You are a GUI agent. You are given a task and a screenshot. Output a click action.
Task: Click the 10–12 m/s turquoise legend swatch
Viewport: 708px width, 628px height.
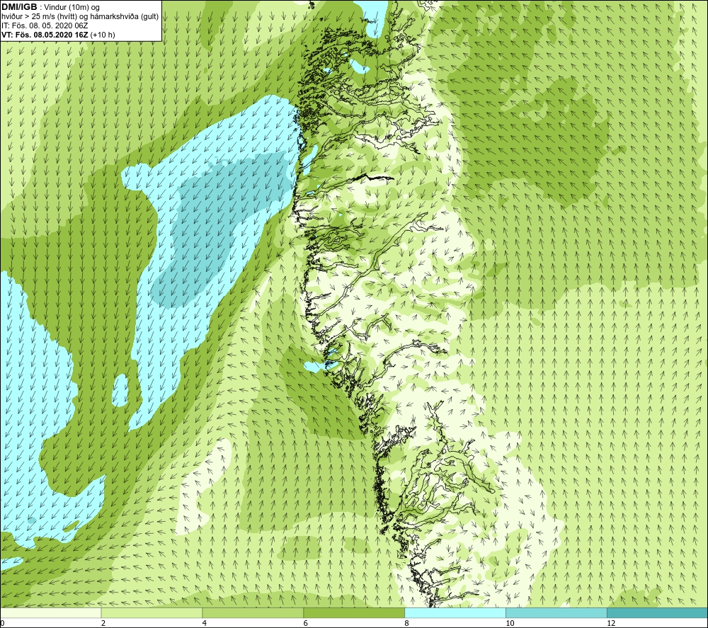pyautogui.click(x=556, y=613)
